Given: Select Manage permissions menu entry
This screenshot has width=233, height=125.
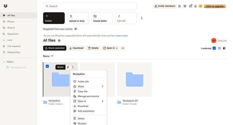Looking at the screenshot, I should [x=89, y=96].
